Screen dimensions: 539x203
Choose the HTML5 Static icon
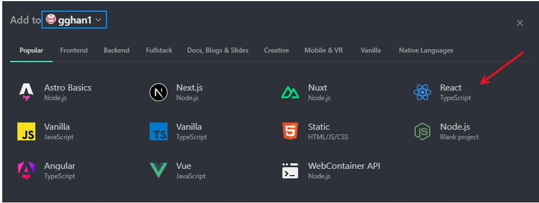click(x=290, y=131)
